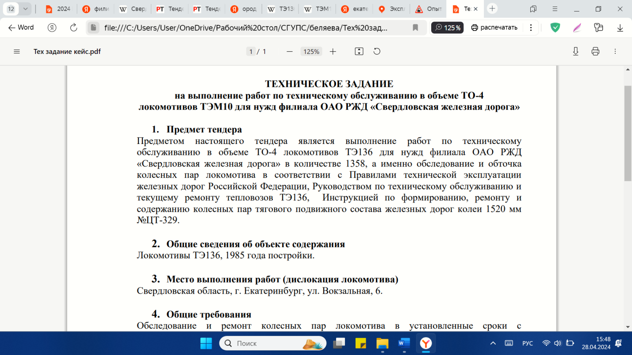Open the Wi-Fi network tray icon
This screenshot has height=355, width=632.
[546, 343]
